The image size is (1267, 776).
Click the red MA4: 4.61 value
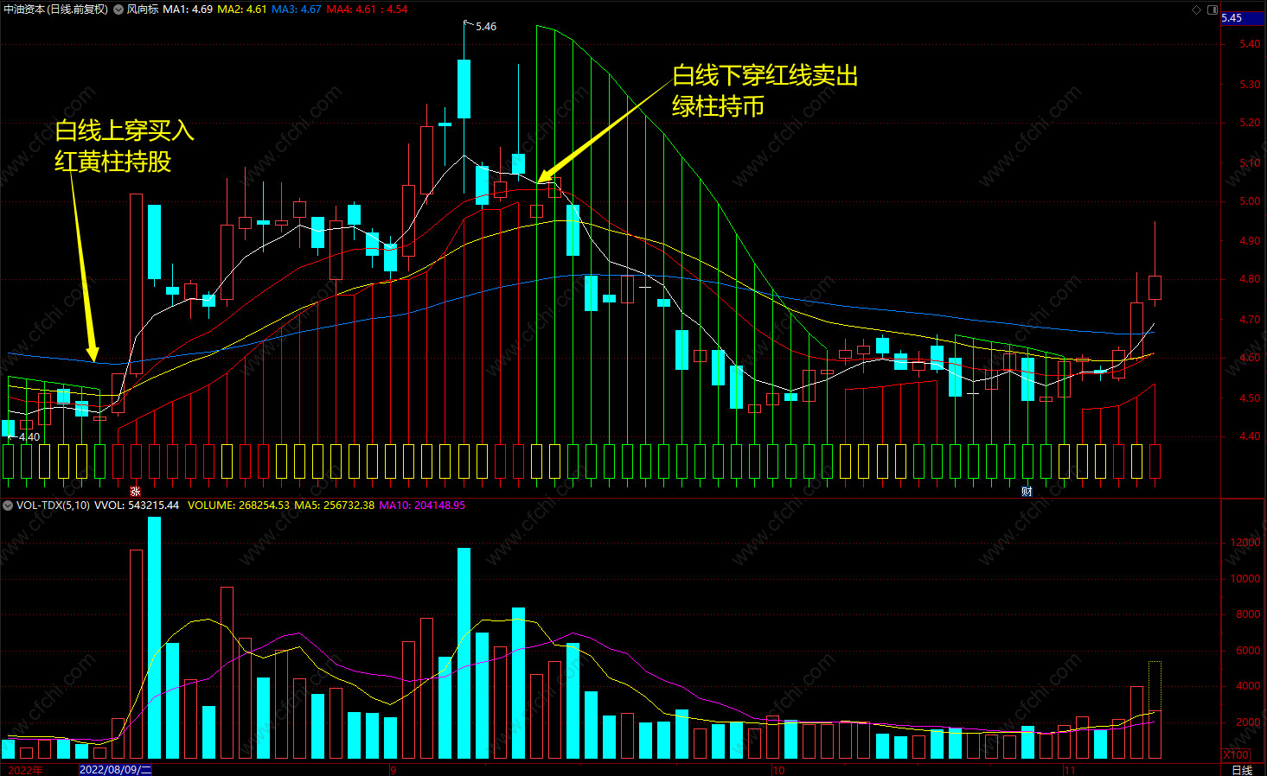point(352,10)
